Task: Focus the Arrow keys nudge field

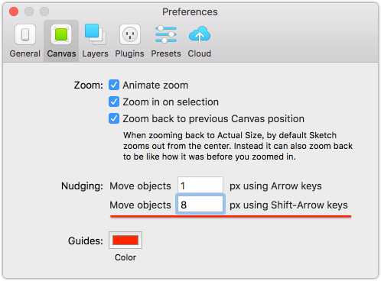Action: (200, 186)
